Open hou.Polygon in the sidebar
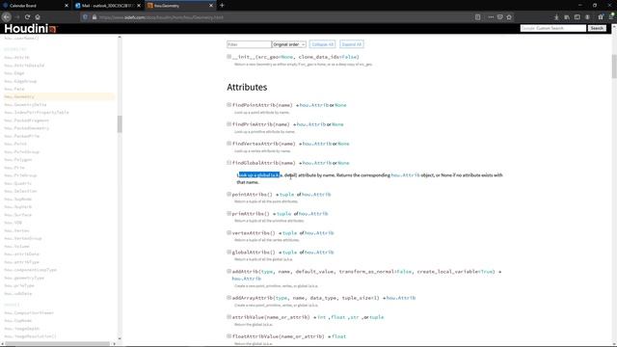Screen dimensions: 617x347 (17, 160)
